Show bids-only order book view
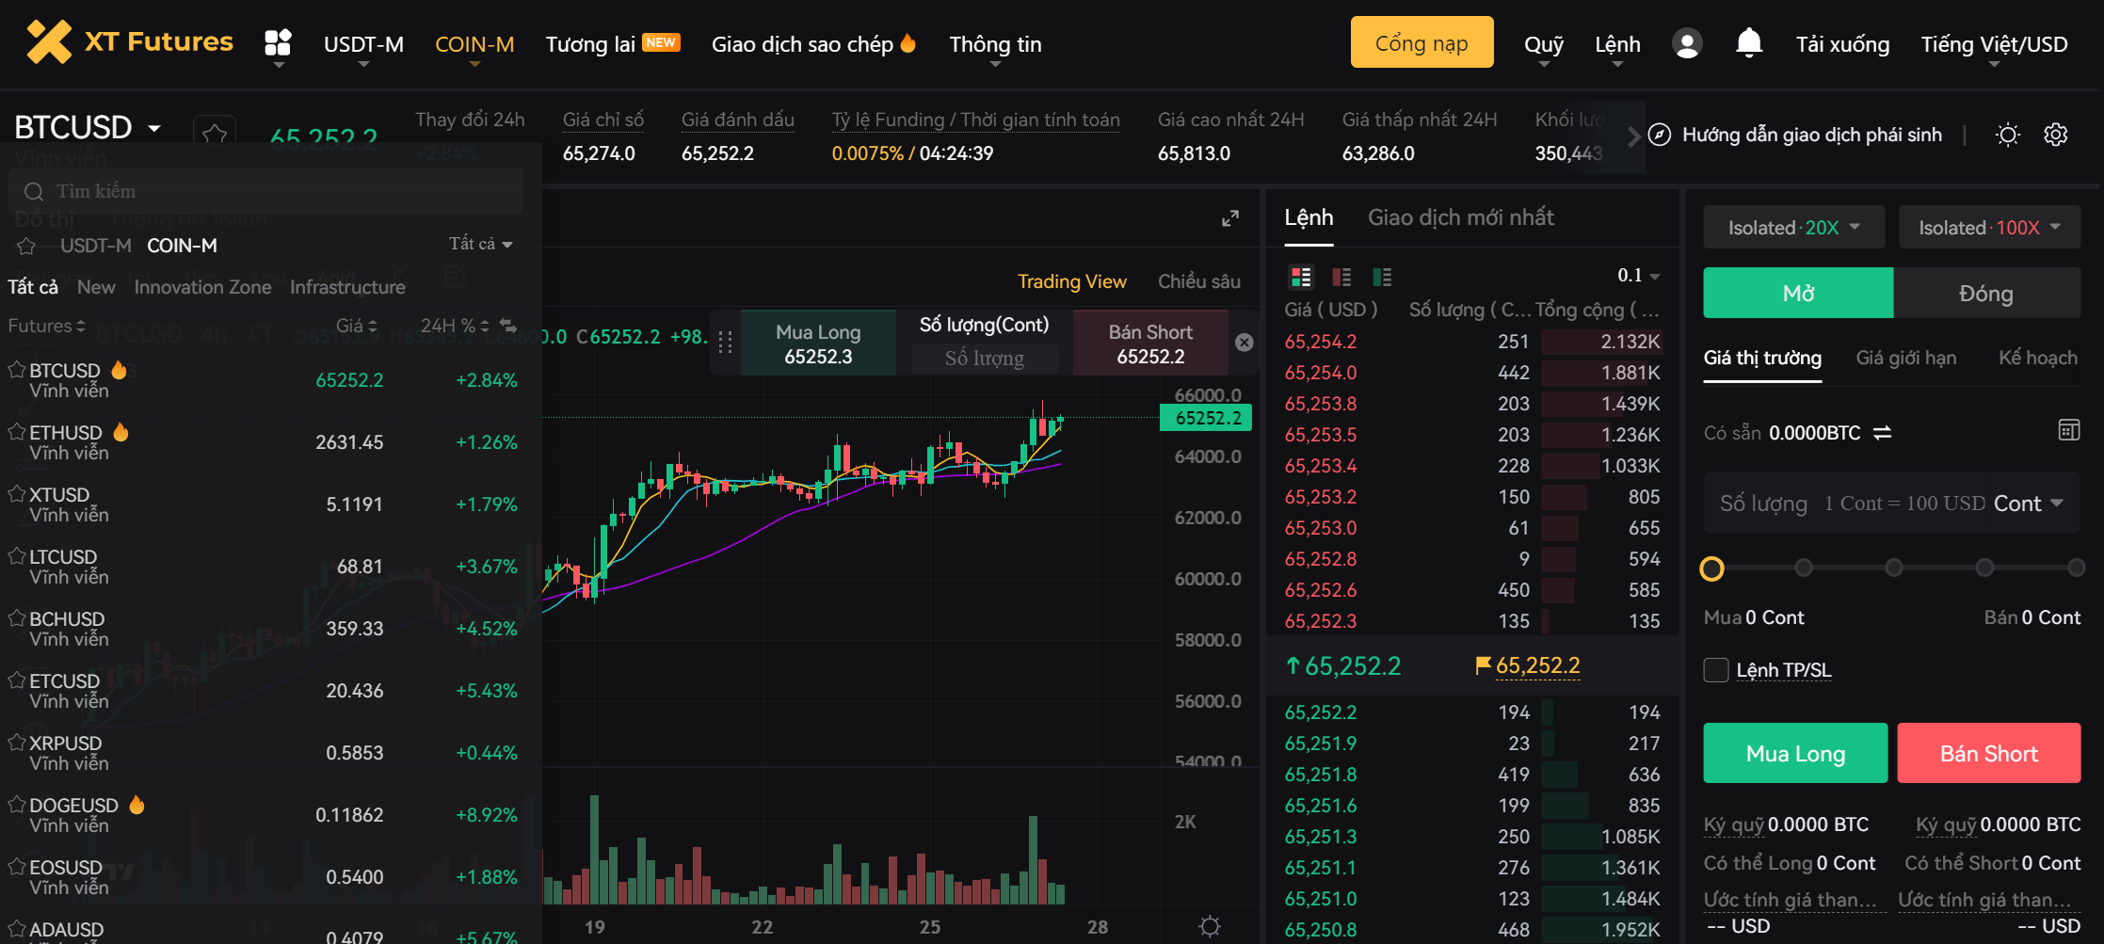This screenshot has width=2104, height=944. (x=1382, y=277)
